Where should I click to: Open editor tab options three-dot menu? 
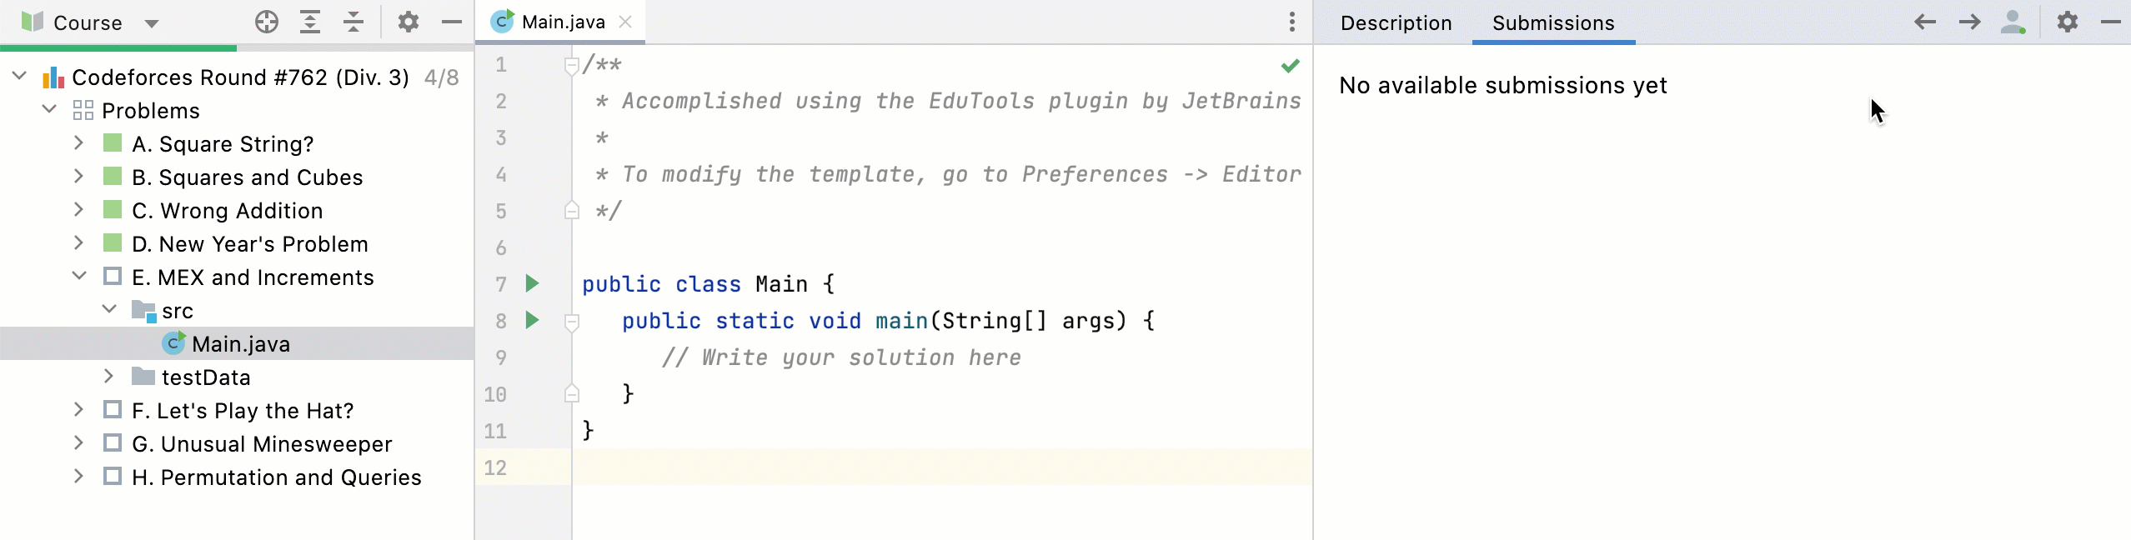click(x=1292, y=22)
